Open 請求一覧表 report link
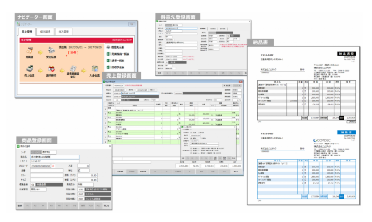This screenshot has height=222, width=372. [118, 61]
